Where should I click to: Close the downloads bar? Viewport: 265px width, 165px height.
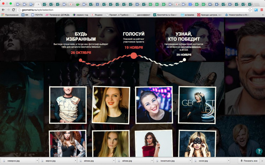261,161
